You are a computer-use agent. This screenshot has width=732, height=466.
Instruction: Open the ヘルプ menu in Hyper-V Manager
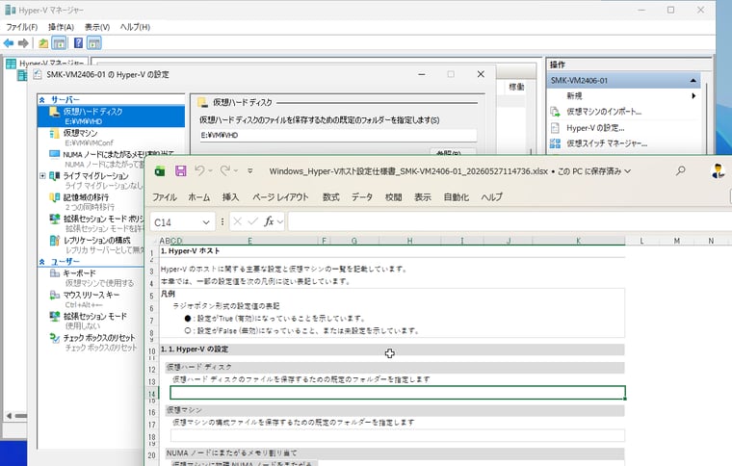pyautogui.click(x=135, y=27)
